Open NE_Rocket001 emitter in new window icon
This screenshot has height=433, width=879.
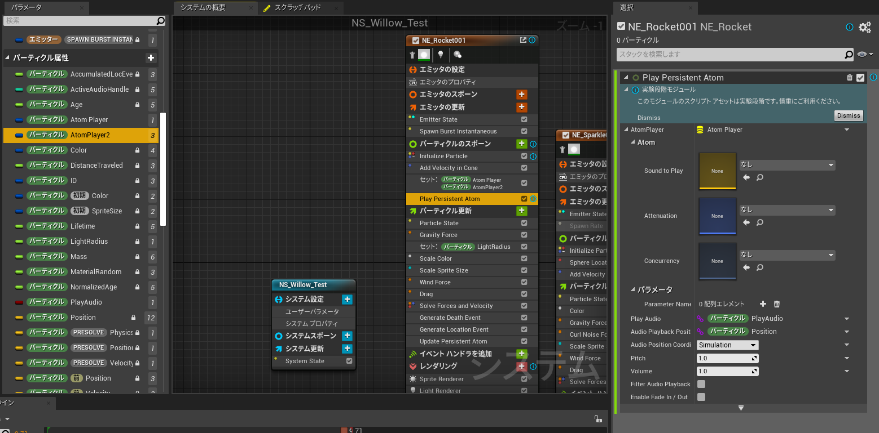tap(523, 41)
